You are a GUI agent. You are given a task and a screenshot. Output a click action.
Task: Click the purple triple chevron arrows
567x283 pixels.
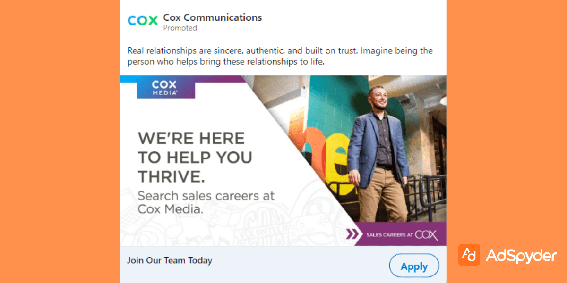tap(352, 234)
